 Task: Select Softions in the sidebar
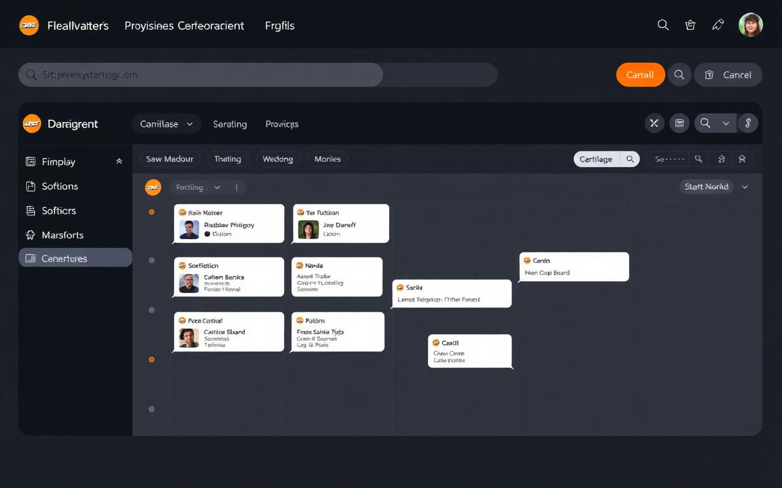click(75, 186)
